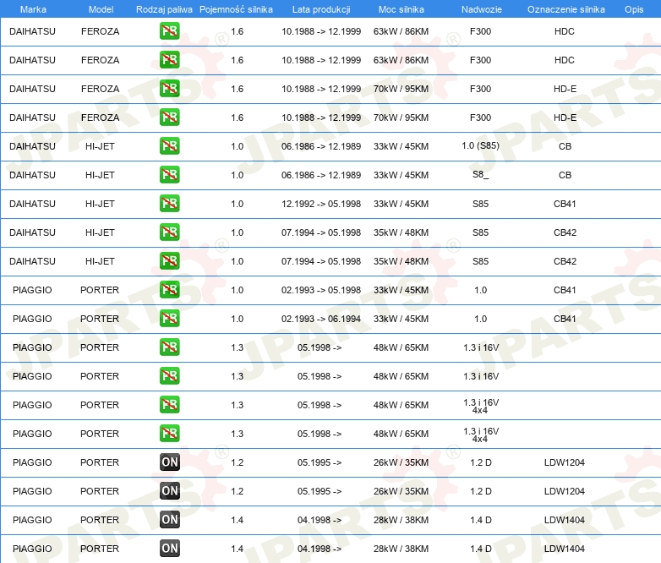This screenshot has width=661, height=563.
Task: Click the Marka column header
Action: click(x=32, y=8)
